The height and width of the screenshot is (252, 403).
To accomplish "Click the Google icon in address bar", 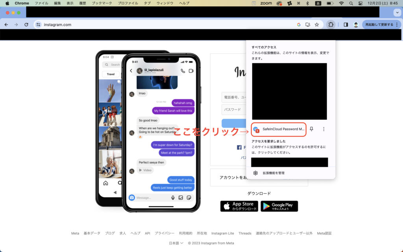I will click(x=299, y=25).
